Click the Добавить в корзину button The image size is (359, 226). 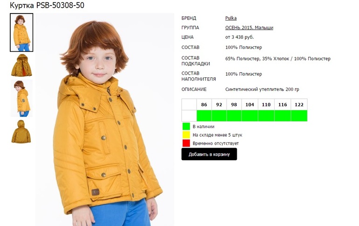pyautogui.click(x=209, y=154)
